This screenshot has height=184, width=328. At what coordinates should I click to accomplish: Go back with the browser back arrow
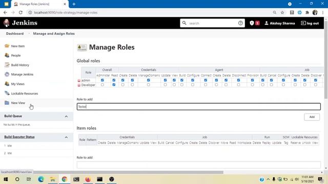point(5,12)
